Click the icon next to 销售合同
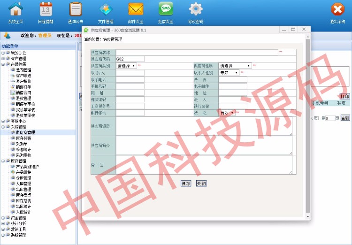The height and width of the screenshot is (245, 352). (13, 92)
